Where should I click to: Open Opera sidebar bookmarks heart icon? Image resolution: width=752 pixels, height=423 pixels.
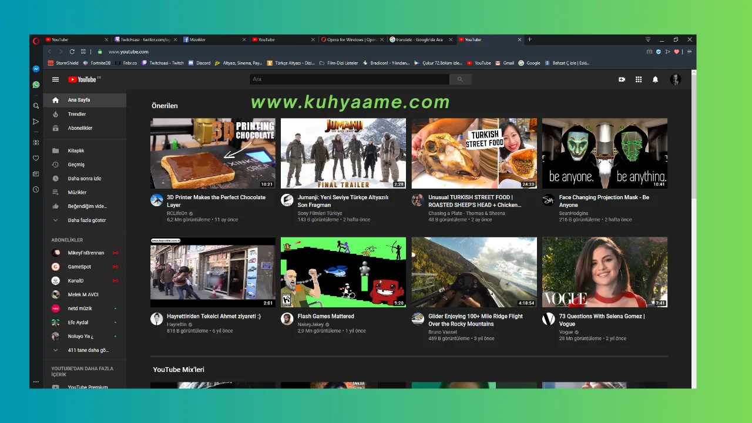click(x=36, y=158)
